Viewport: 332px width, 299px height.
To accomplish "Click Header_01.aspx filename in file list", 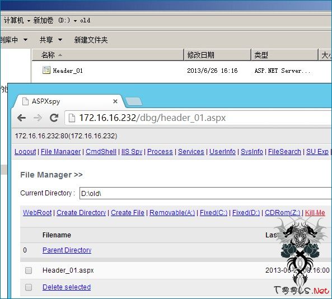I will (68, 270).
